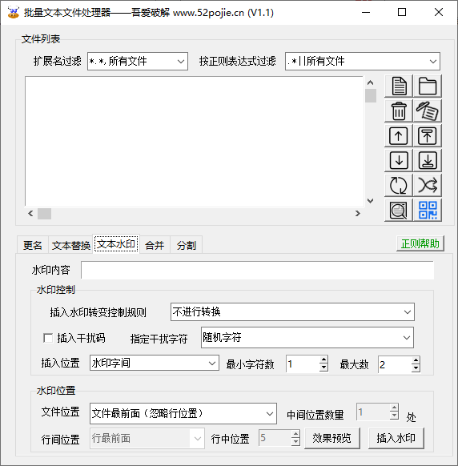Expand the 插入水印转变控制规则 dropdown
Viewport: 458px width, 466px height.
(292, 312)
